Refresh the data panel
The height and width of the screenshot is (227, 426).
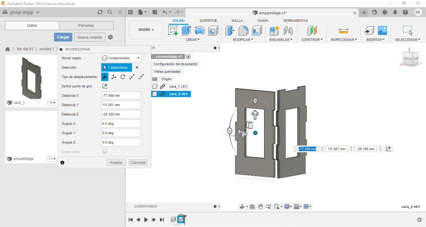tap(100, 12)
